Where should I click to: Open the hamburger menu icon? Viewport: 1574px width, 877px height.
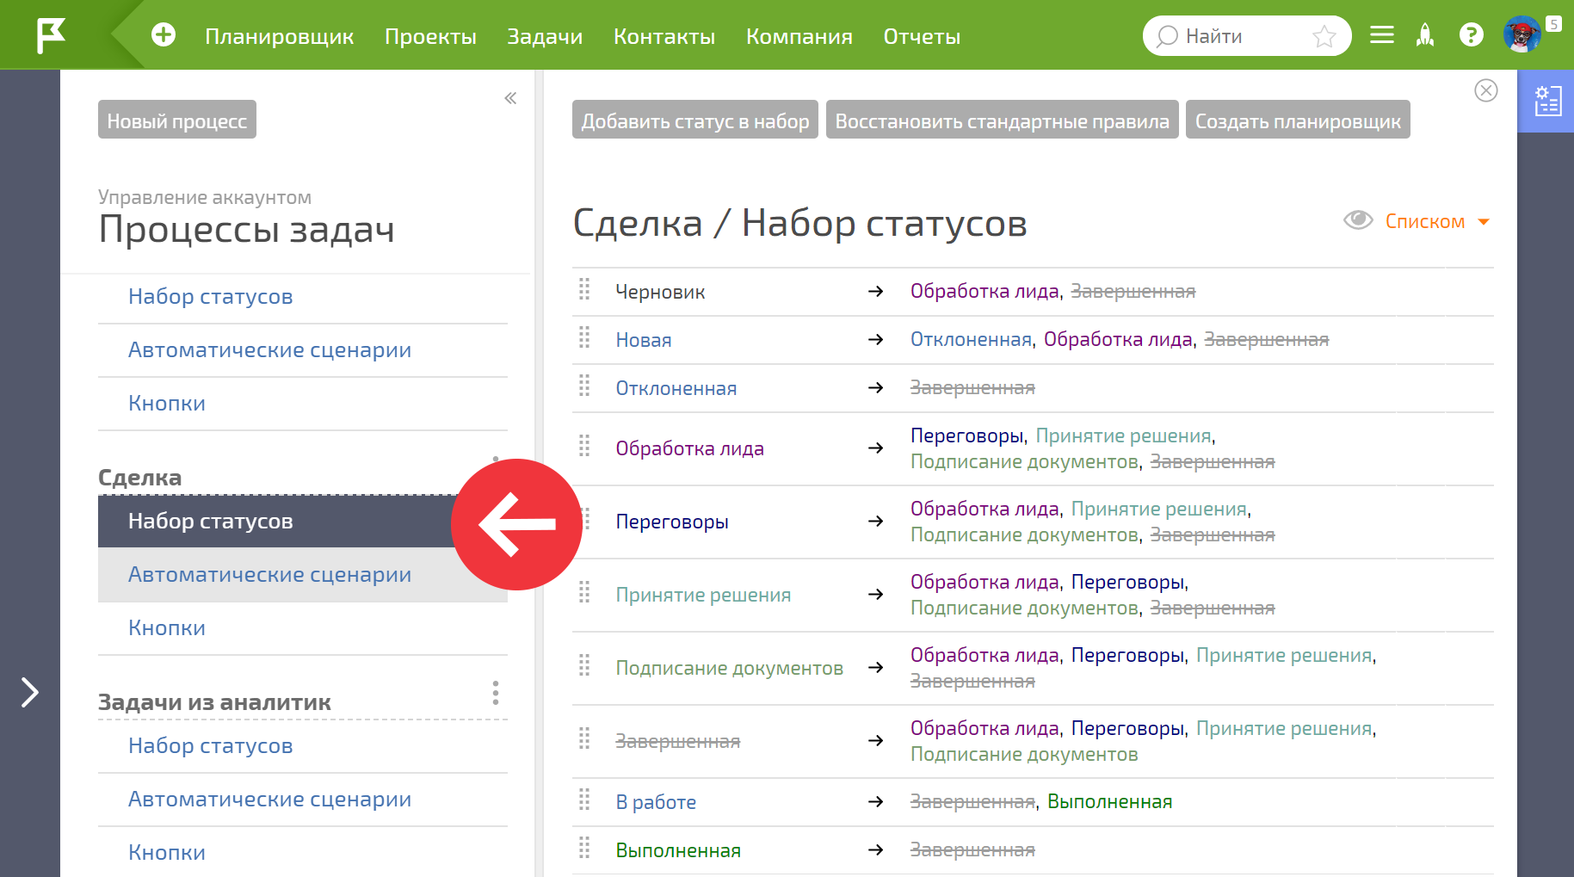(1382, 35)
